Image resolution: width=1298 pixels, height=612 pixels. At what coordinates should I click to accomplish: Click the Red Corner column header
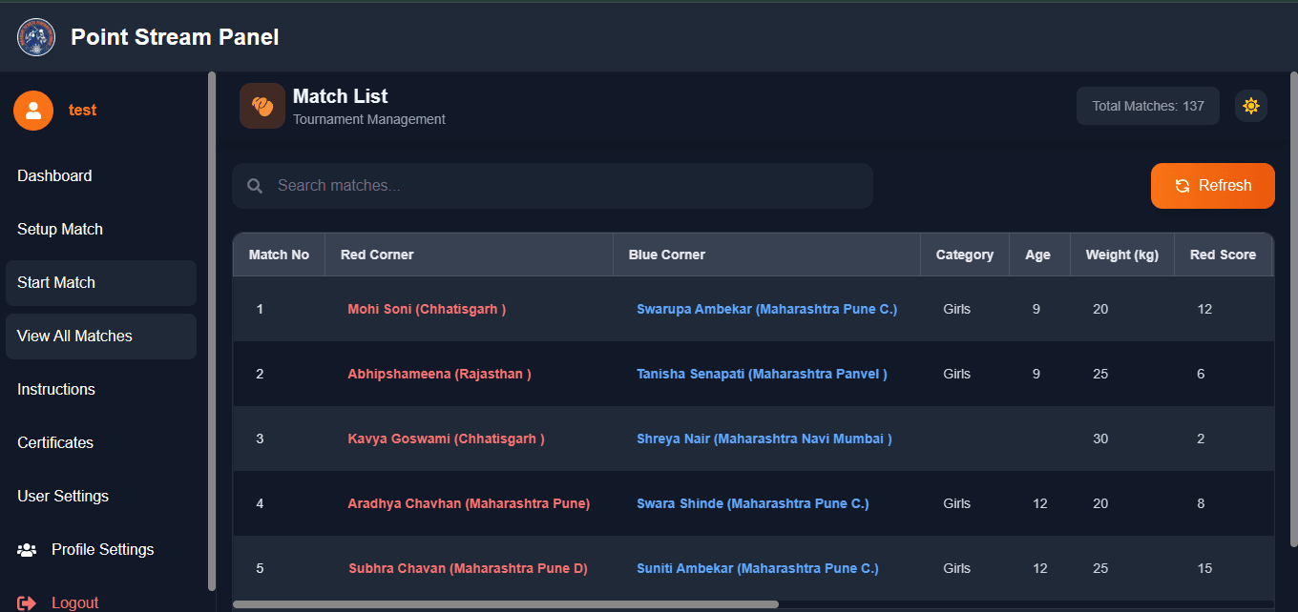469,255
